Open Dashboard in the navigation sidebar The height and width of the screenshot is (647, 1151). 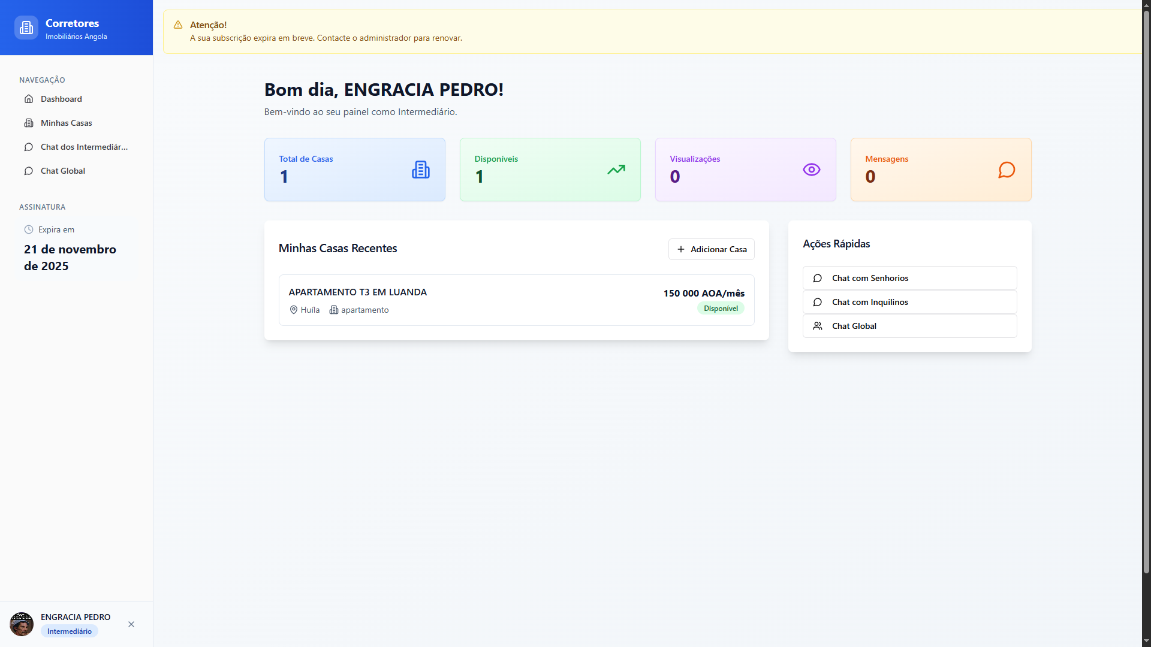tap(77, 99)
